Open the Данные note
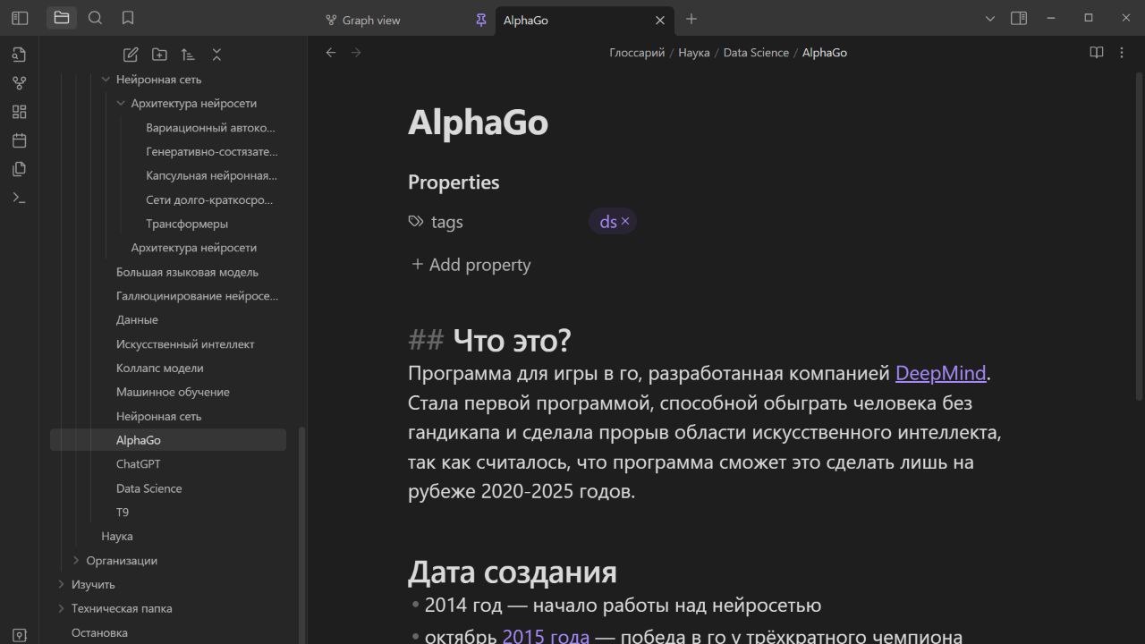Image resolution: width=1145 pixels, height=644 pixels. [x=137, y=320]
